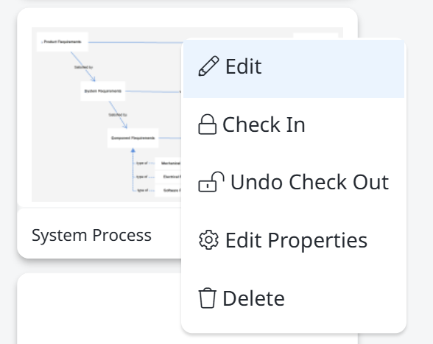
Task: Click the trash can Delete icon
Action: [x=208, y=298]
